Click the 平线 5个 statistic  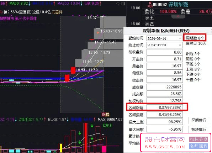click(193, 64)
